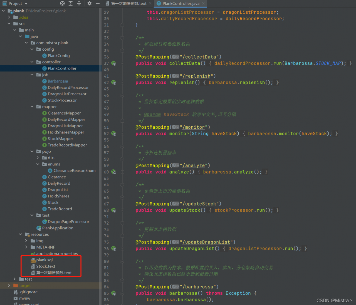Close the PlankController.java tab

[203, 4]
